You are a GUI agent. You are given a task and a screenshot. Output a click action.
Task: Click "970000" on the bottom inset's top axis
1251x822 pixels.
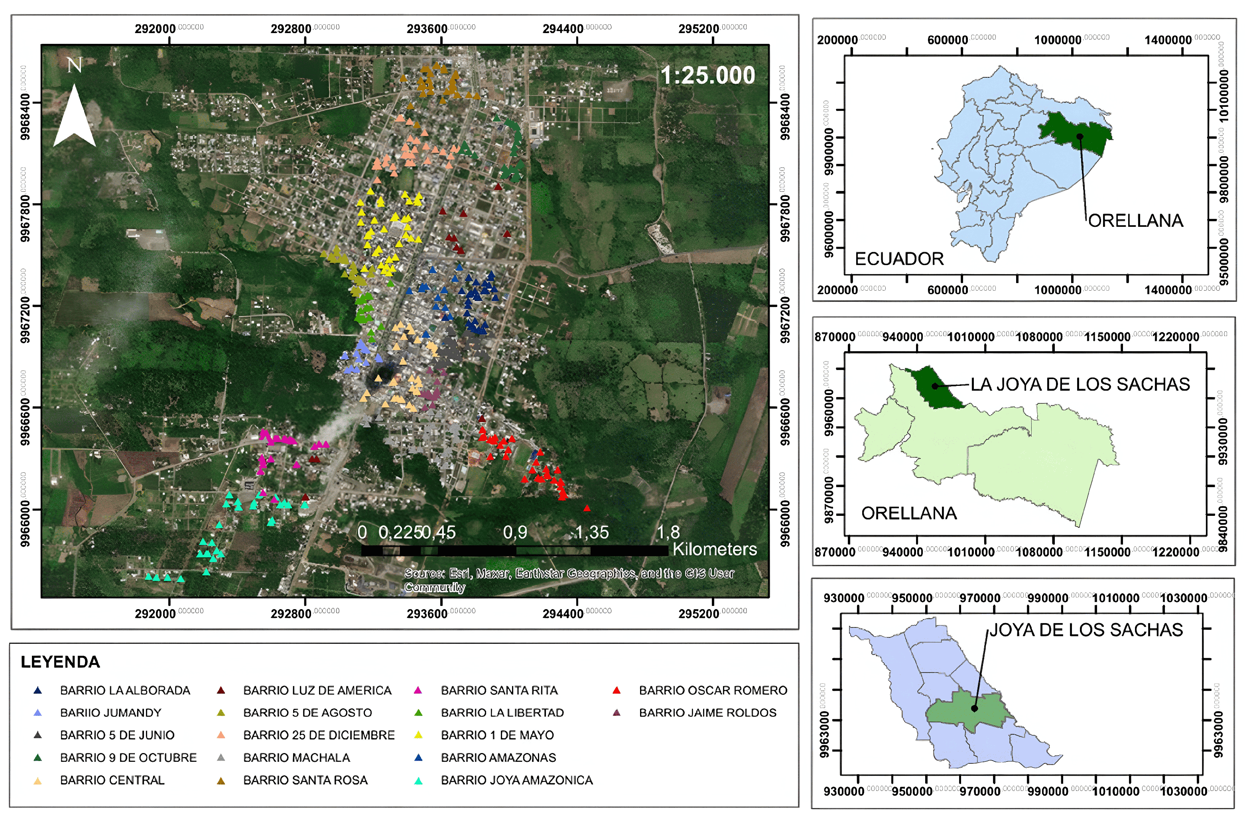pos(980,598)
